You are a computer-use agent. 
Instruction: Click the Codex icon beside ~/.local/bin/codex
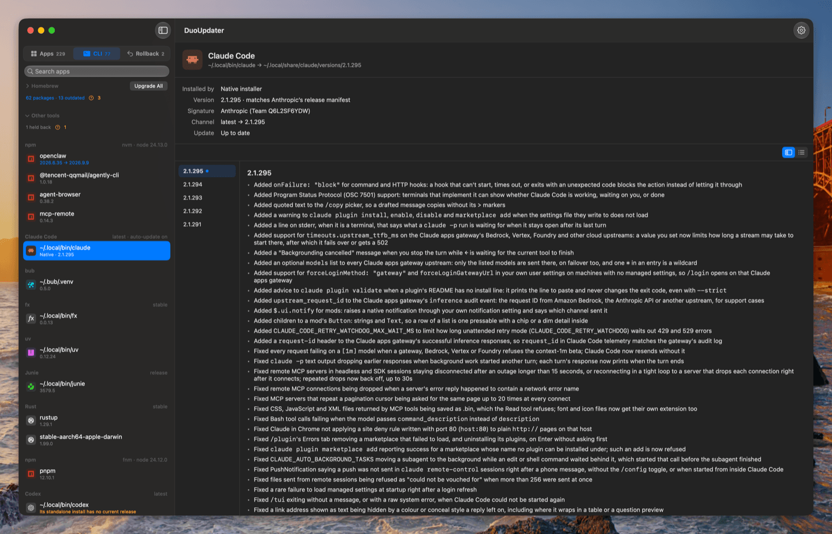pyautogui.click(x=31, y=508)
